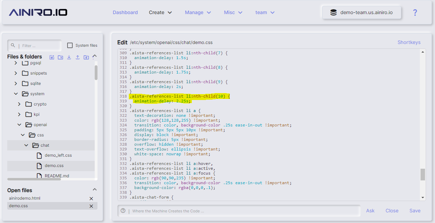Enable the System files checkbox
Viewport: 435px width, 223px height.
pos(70,45)
